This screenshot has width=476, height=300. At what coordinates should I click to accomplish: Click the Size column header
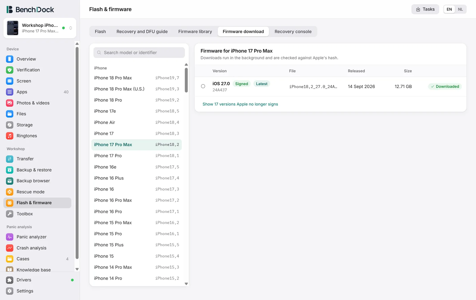point(408,71)
